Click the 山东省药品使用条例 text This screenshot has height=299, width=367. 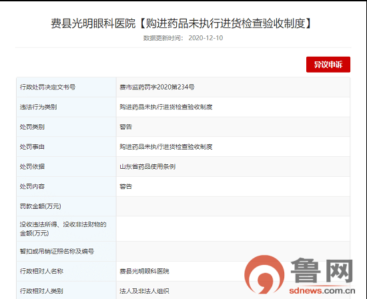pyautogui.click(x=147, y=167)
